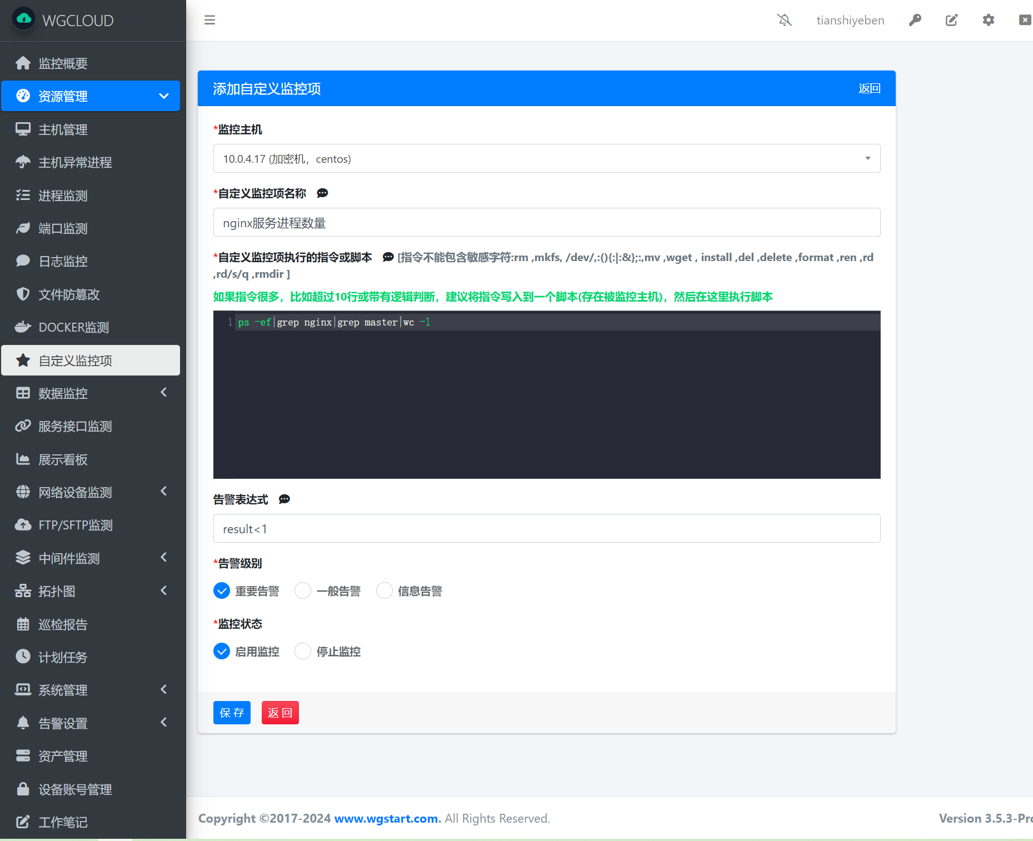Click the nginx服务进程数量 name field
Image resolution: width=1033 pixels, height=841 pixels.
(x=547, y=223)
